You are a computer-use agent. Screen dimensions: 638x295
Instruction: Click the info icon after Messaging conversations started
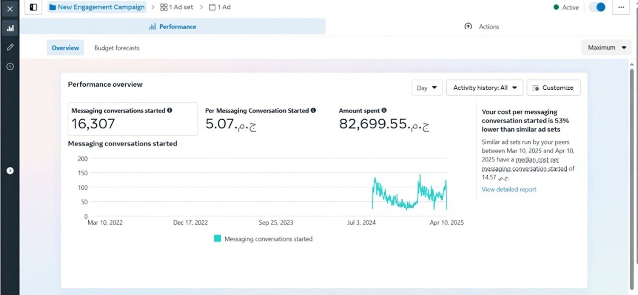[x=169, y=110]
